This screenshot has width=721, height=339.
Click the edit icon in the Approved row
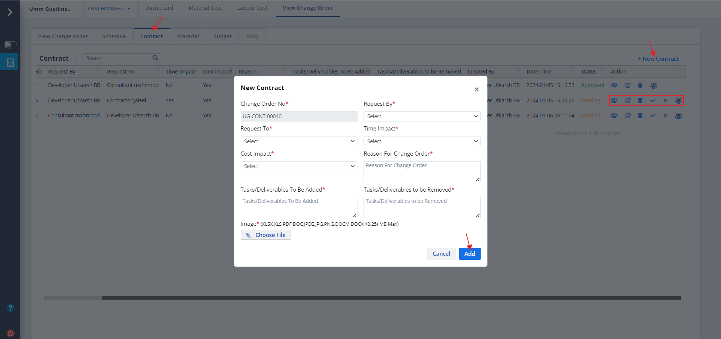[x=628, y=85]
